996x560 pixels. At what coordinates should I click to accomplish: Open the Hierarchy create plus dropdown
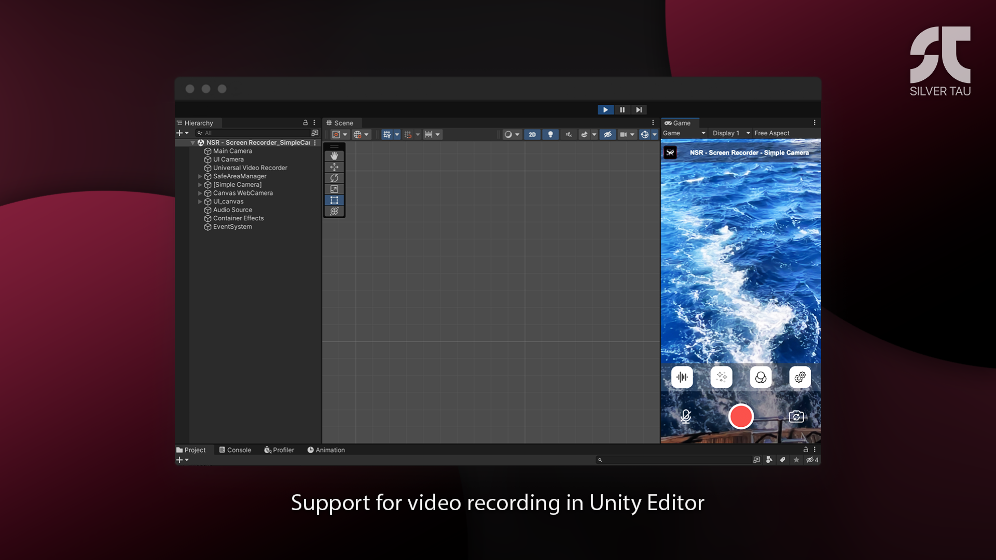182,133
